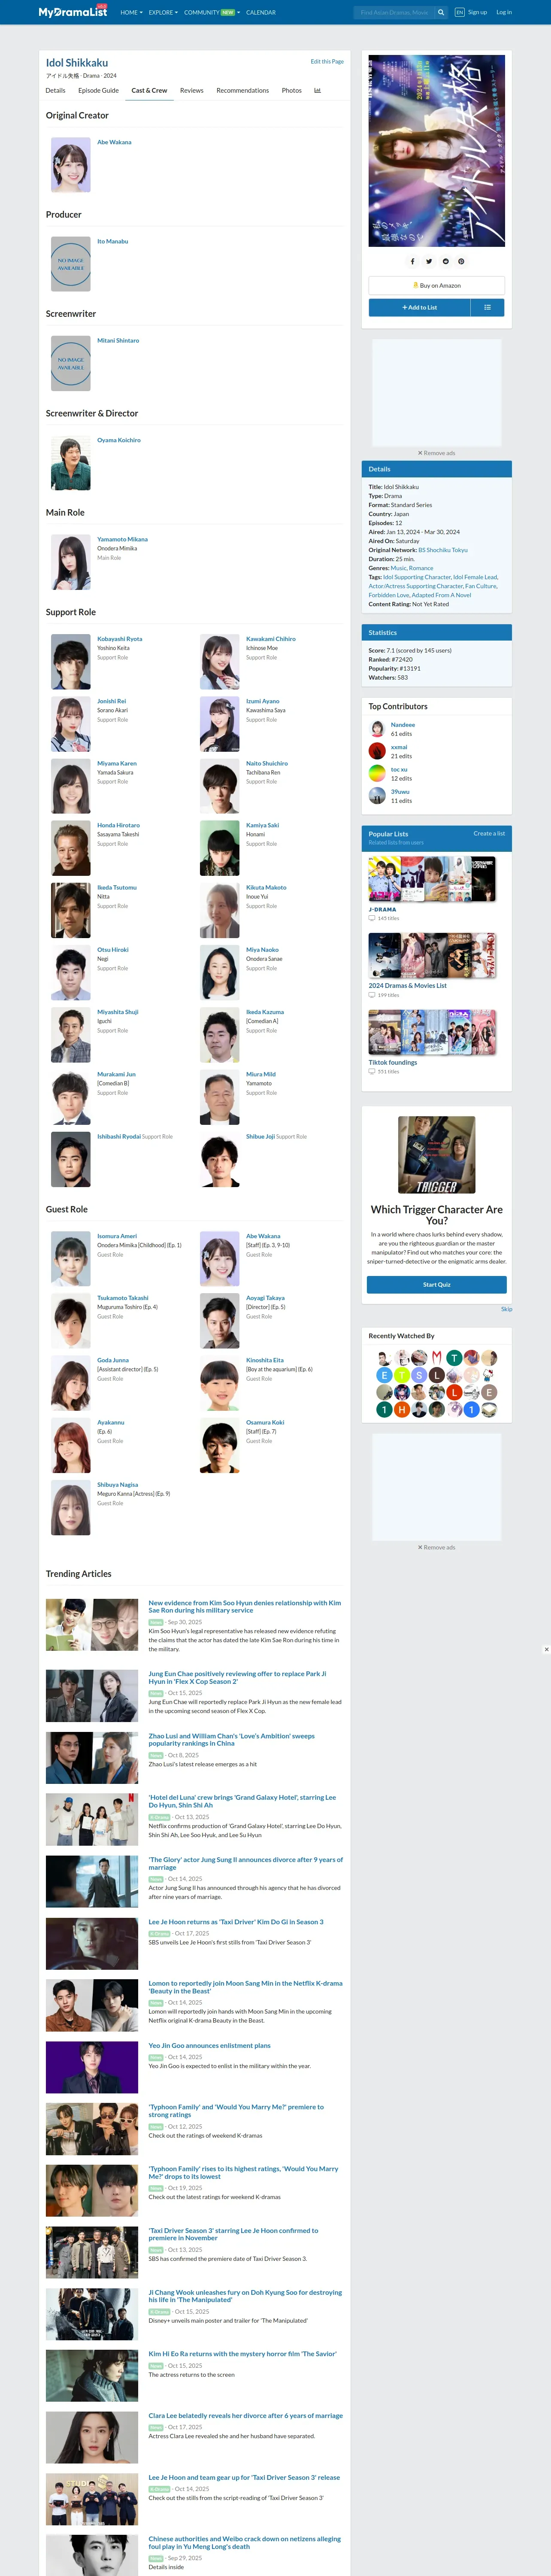
Task: Click Create a list link
Action: 489,833
